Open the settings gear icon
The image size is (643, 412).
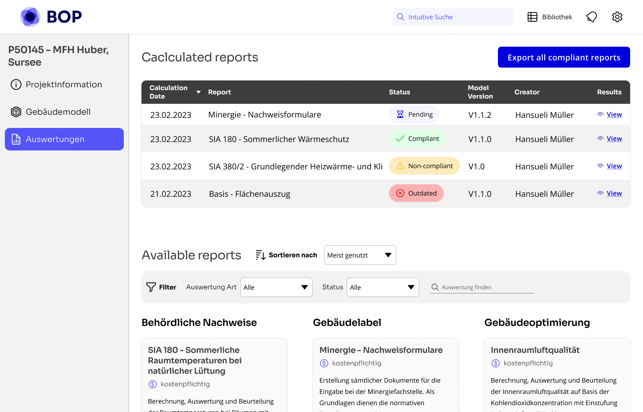click(x=617, y=17)
